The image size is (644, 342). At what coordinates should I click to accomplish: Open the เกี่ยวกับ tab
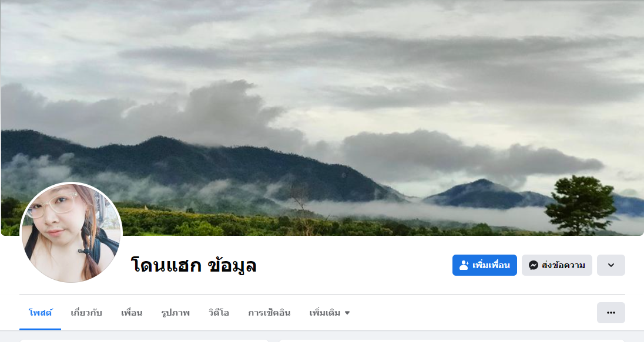(x=86, y=313)
